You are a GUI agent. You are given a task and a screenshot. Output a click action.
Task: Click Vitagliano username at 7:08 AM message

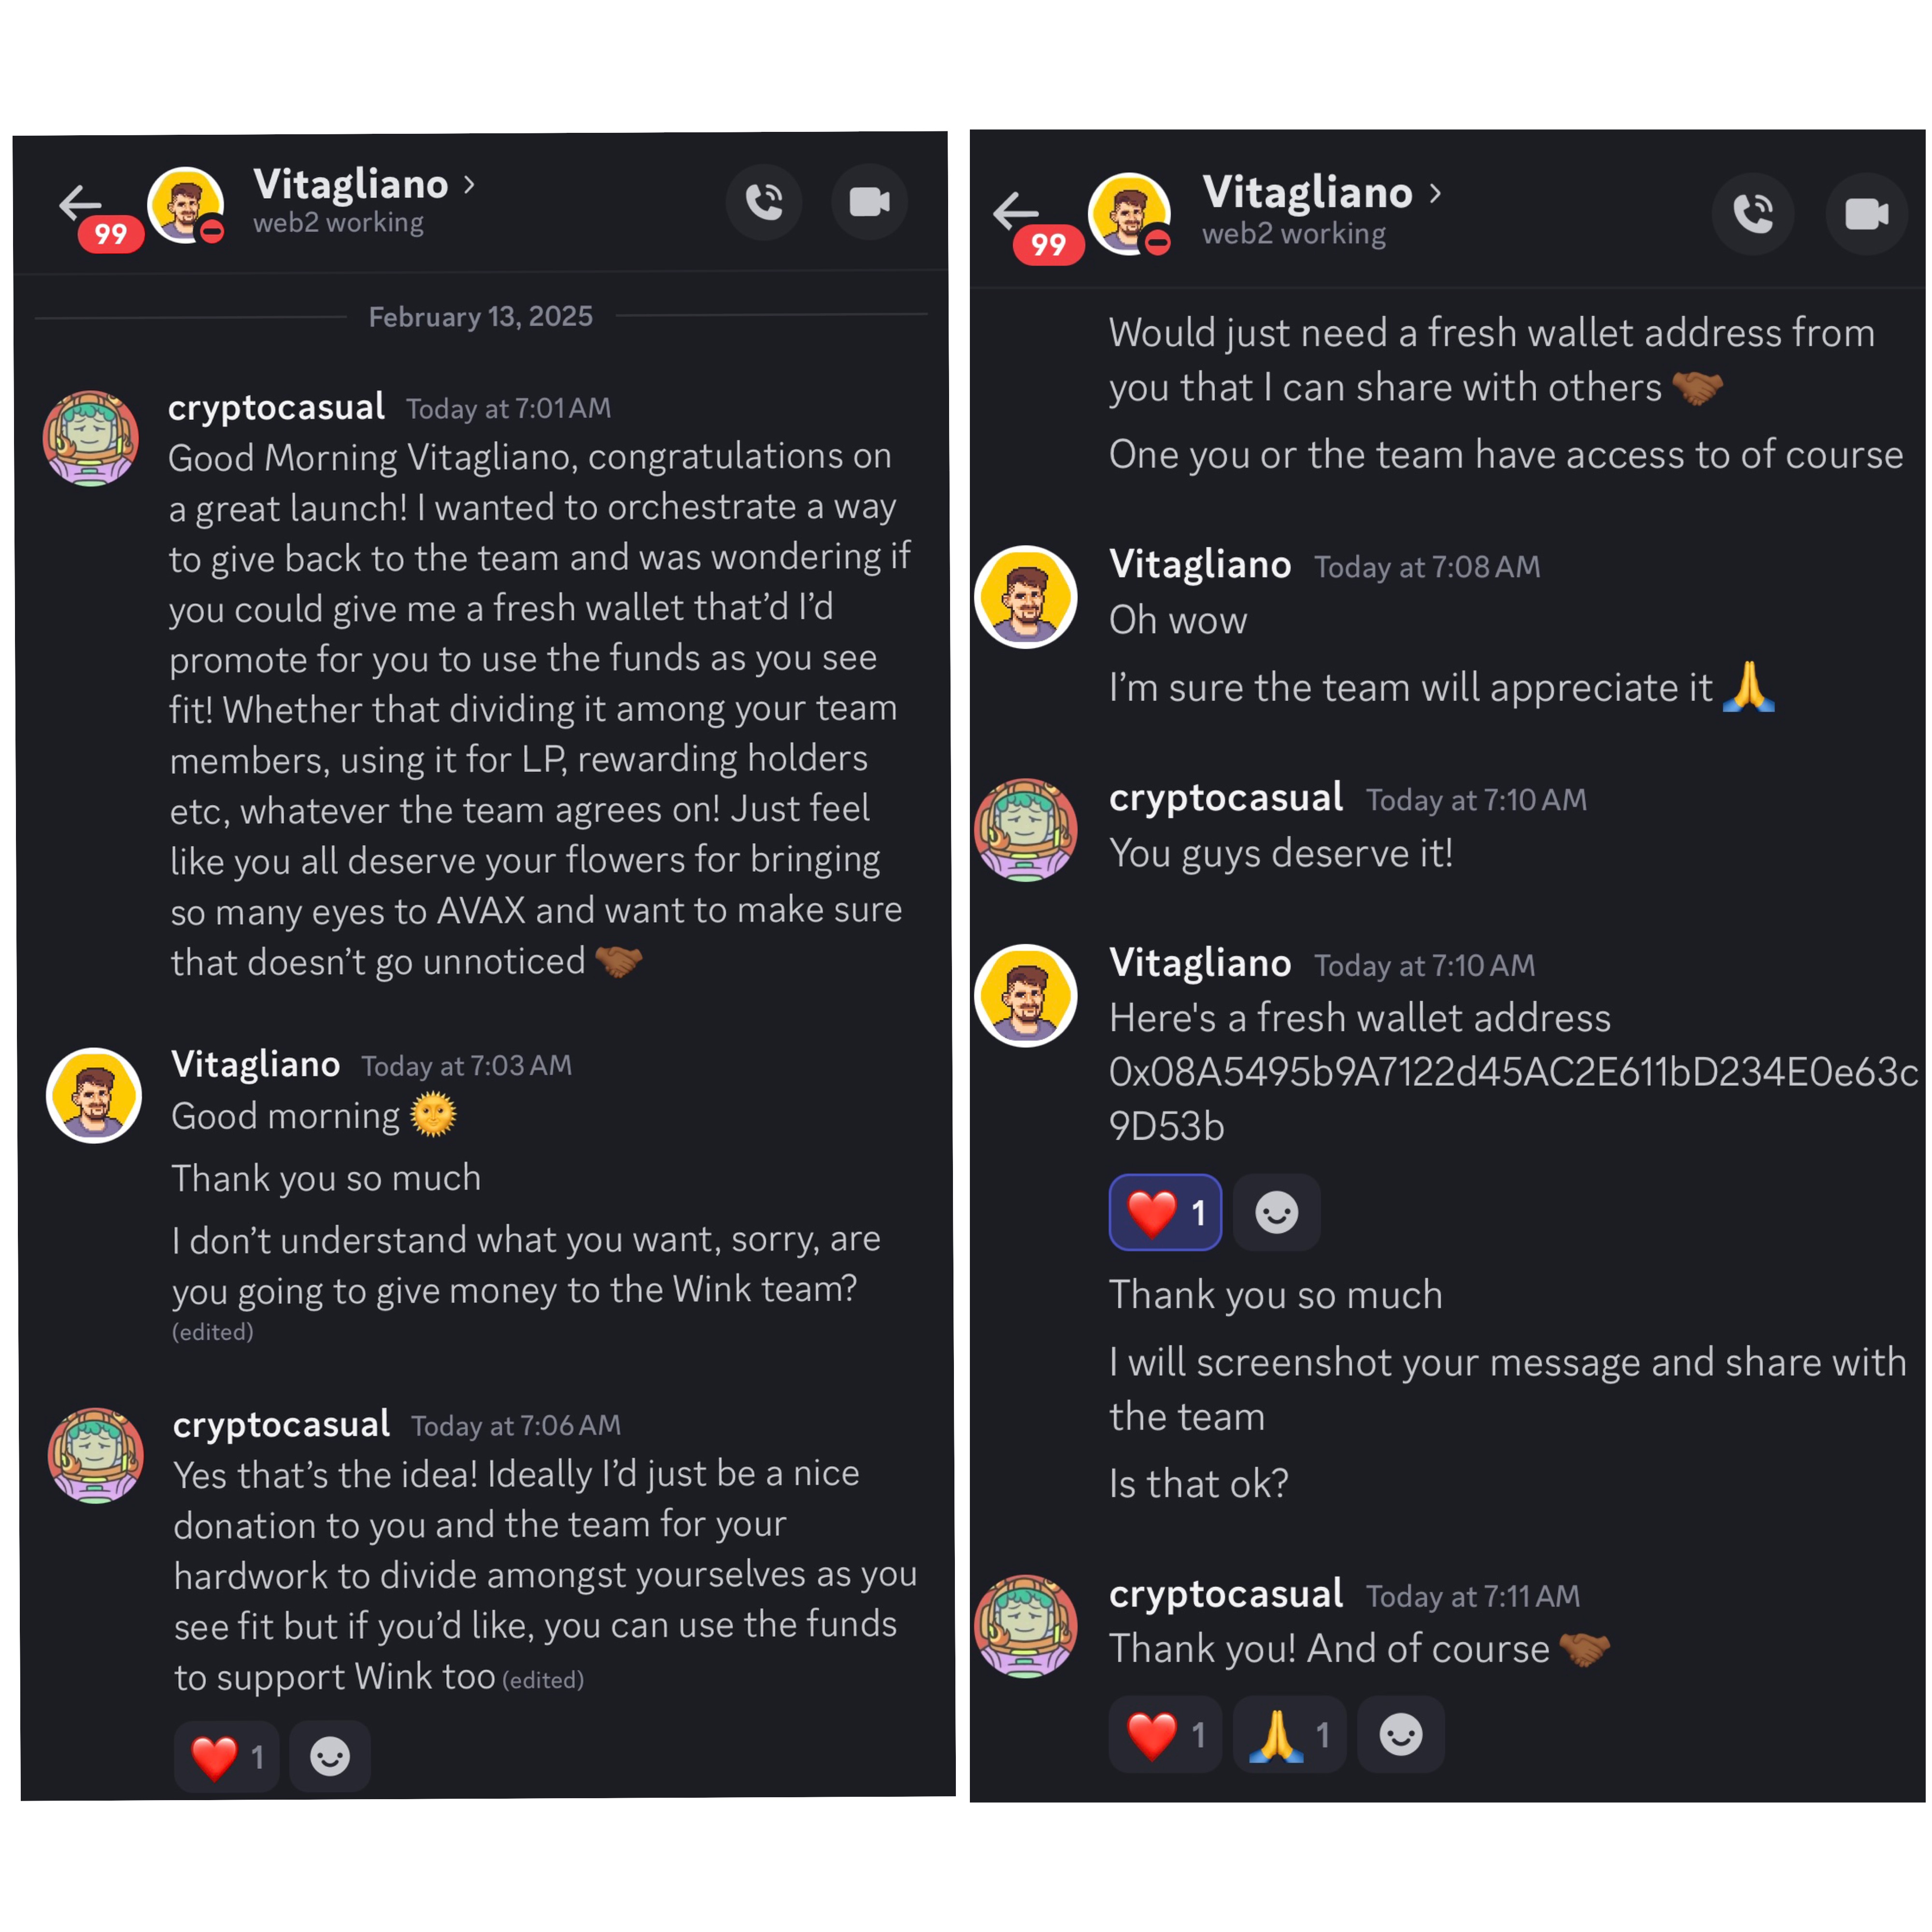pyautogui.click(x=1199, y=565)
